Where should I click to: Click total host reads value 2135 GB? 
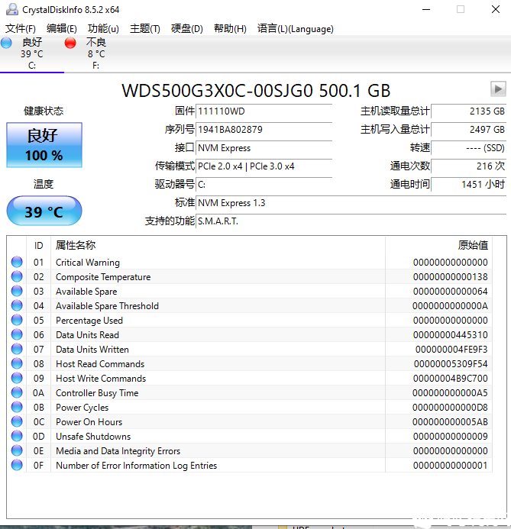pyautogui.click(x=469, y=111)
